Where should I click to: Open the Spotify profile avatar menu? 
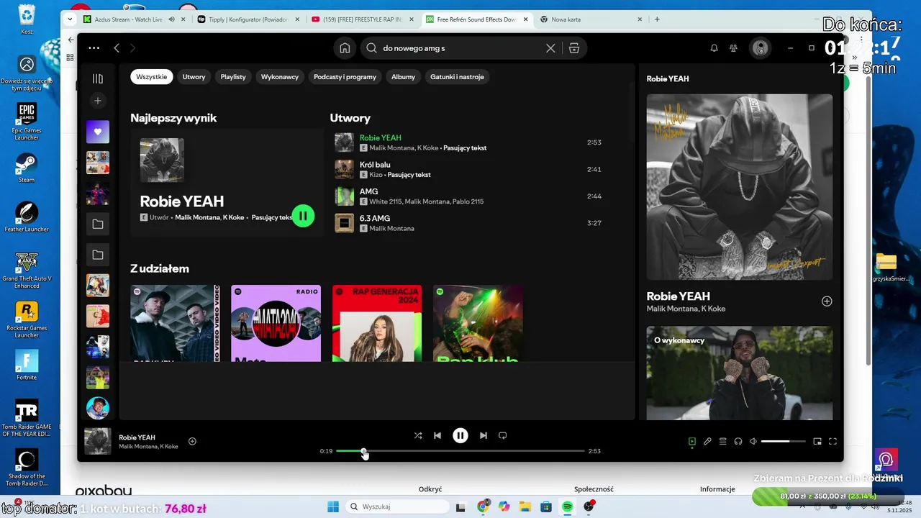tap(760, 48)
